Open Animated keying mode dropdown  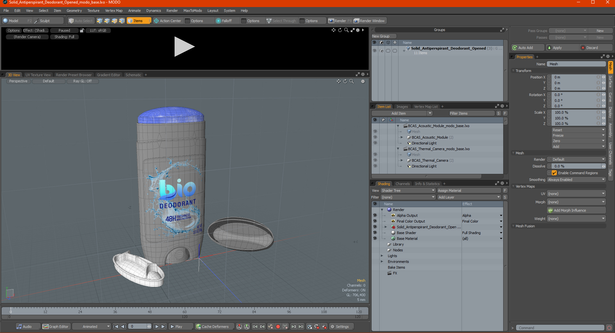[x=92, y=327]
